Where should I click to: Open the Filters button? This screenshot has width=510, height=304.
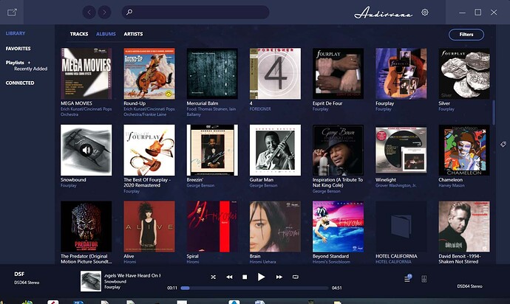coord(466,34)
